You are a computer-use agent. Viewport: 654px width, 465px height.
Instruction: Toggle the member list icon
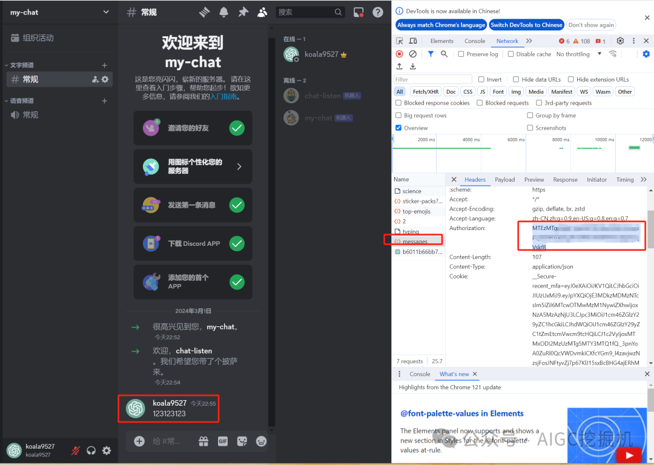tap(262, 12)
